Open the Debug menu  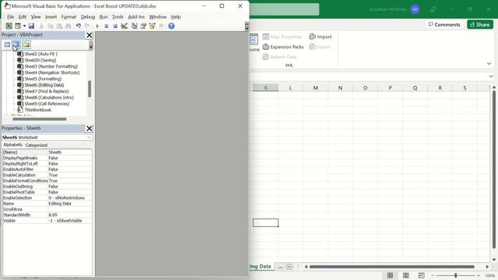[x=88, y=17]
